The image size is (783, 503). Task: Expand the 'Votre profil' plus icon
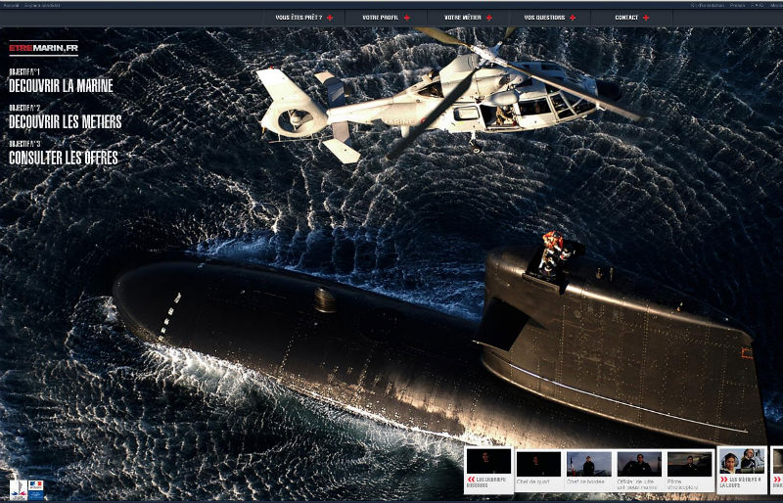(407, 18)
